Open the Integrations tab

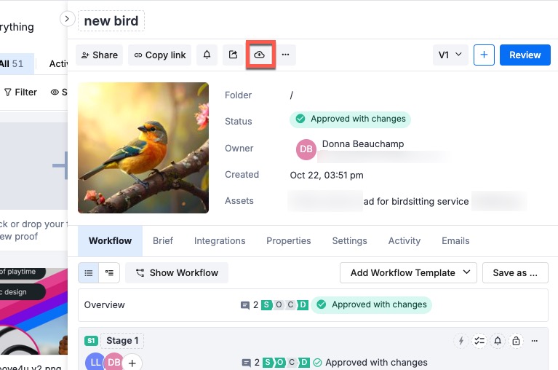click(x=220, y=241)
